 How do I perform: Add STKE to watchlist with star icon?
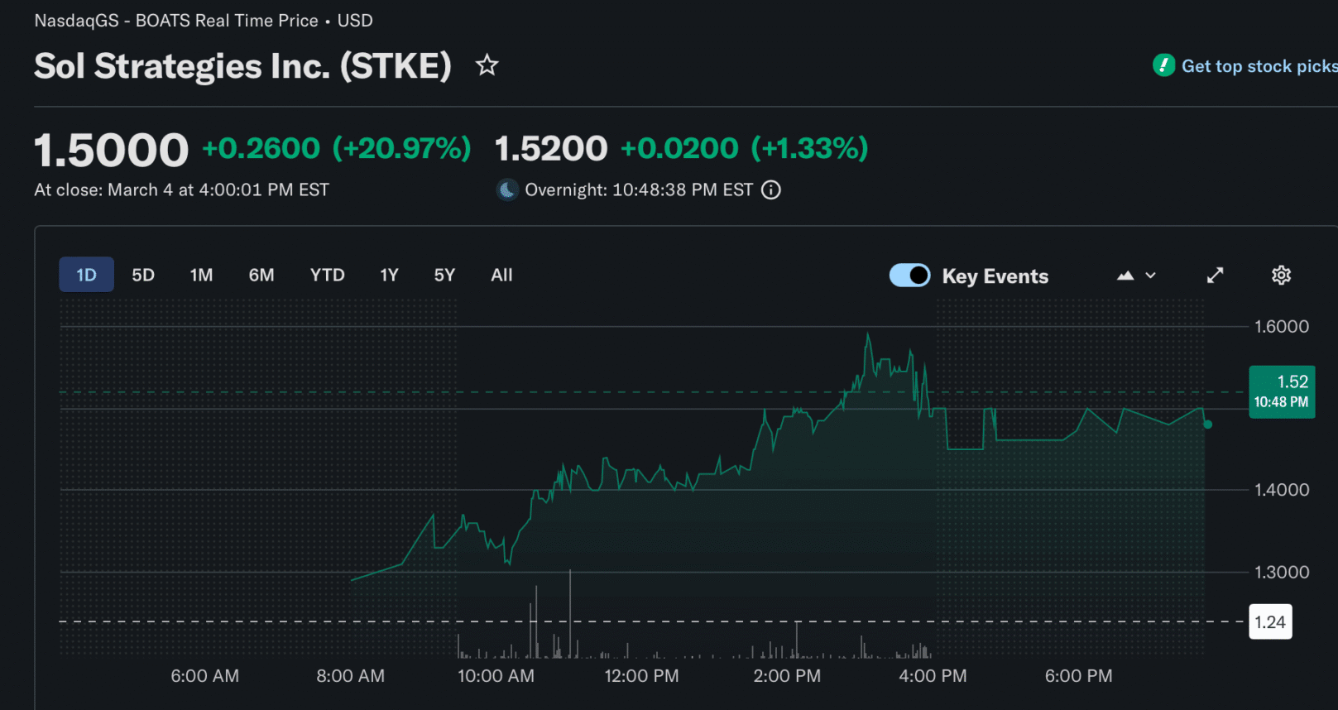487,65
